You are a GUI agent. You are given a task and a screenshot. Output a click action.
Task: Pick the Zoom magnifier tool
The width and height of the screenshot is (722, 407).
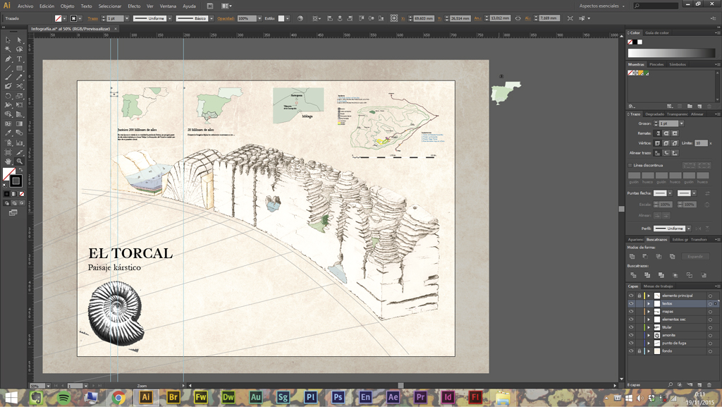[x=20, y=162]
